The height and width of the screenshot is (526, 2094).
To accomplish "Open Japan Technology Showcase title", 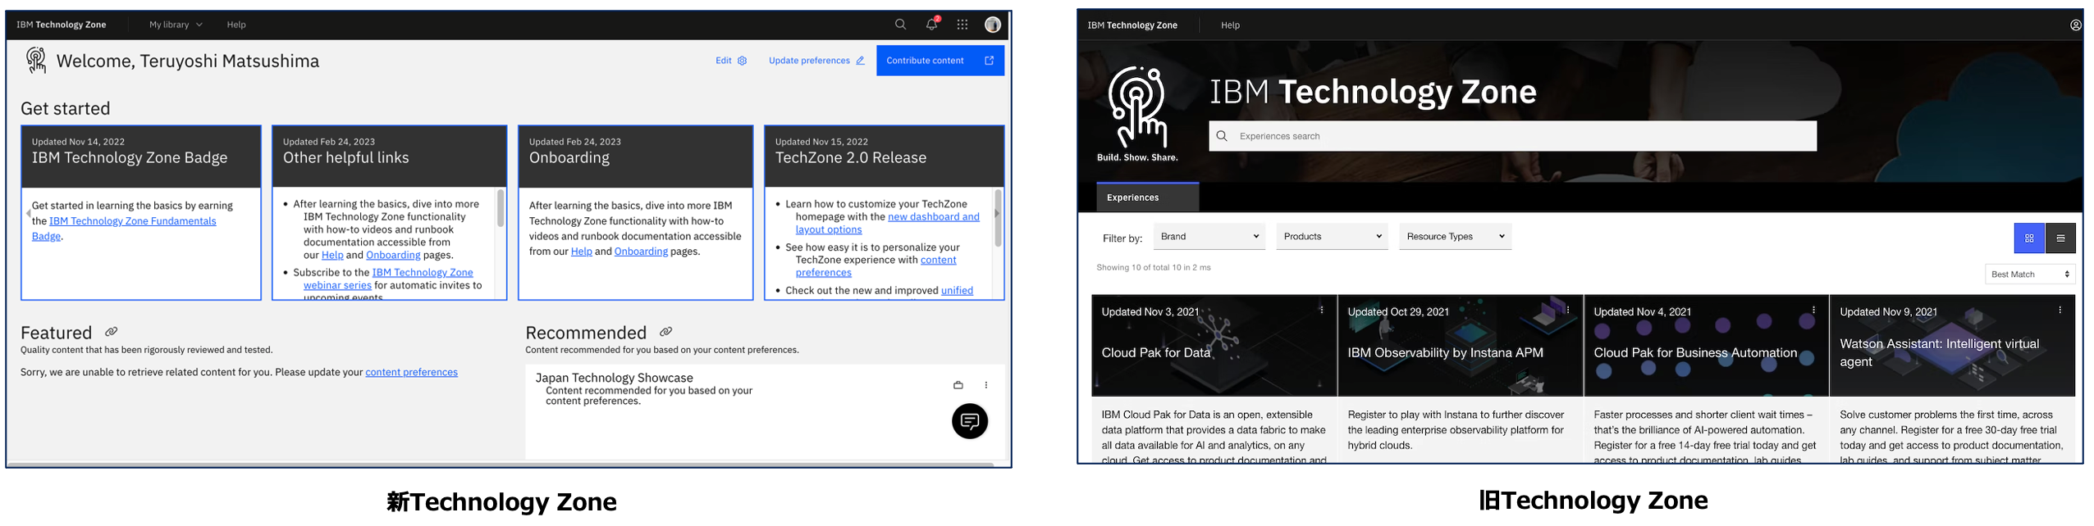I will pos(614,378).
